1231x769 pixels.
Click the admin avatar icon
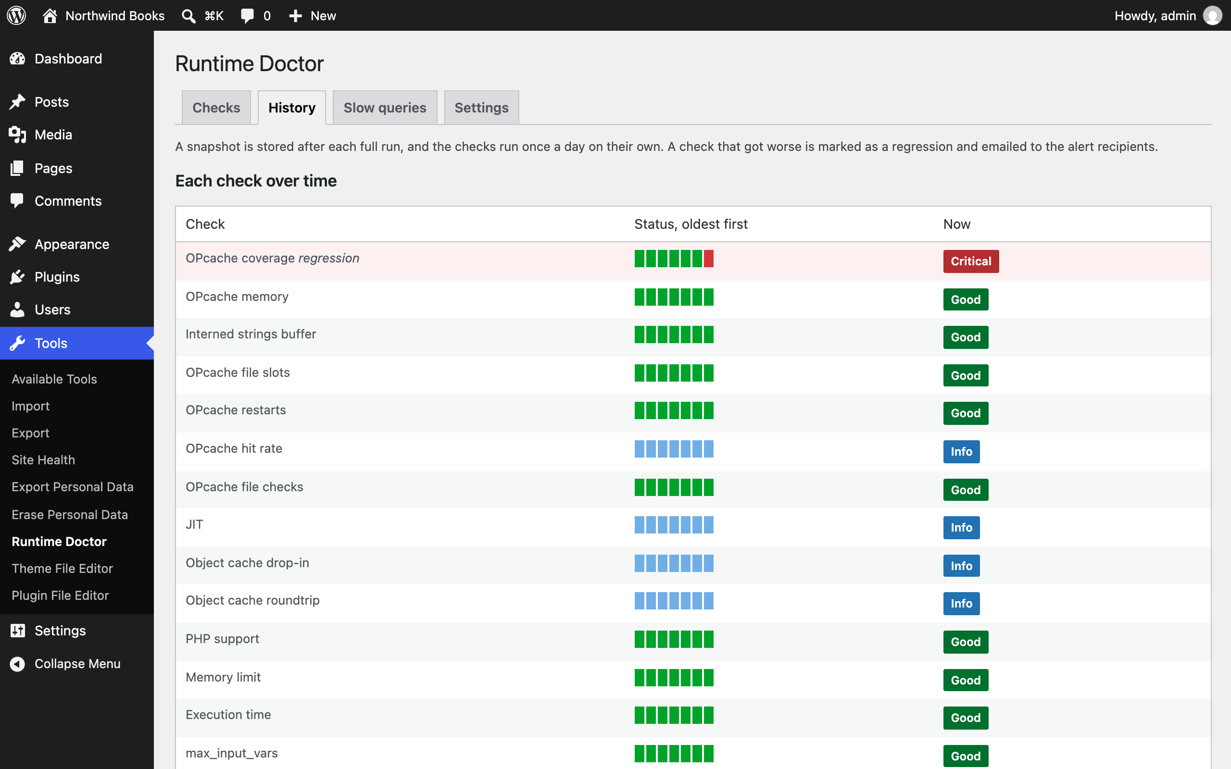tap(1212, 15)
